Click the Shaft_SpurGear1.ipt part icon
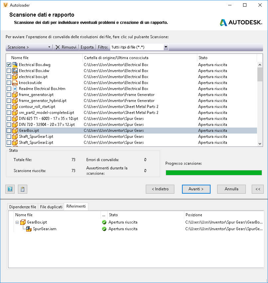This screenshot has width=268, height=283. tap(15, 137)
